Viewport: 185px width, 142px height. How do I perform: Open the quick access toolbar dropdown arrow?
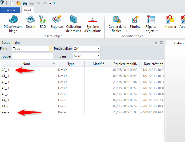click(50, 3)
